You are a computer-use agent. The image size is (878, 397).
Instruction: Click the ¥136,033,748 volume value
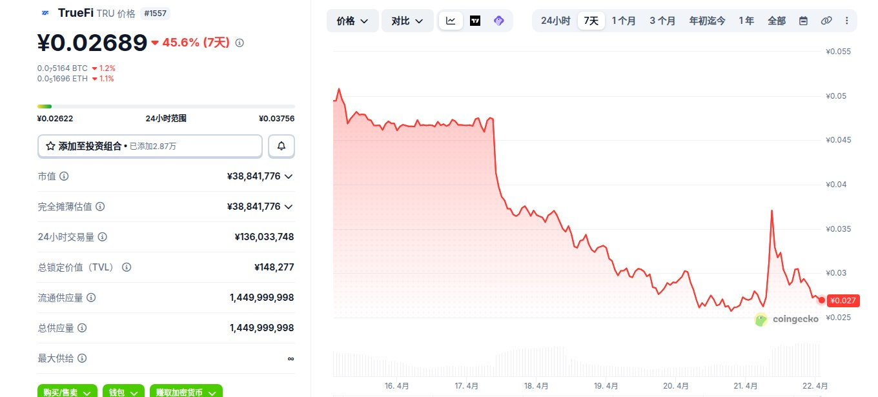coord(264,237)
